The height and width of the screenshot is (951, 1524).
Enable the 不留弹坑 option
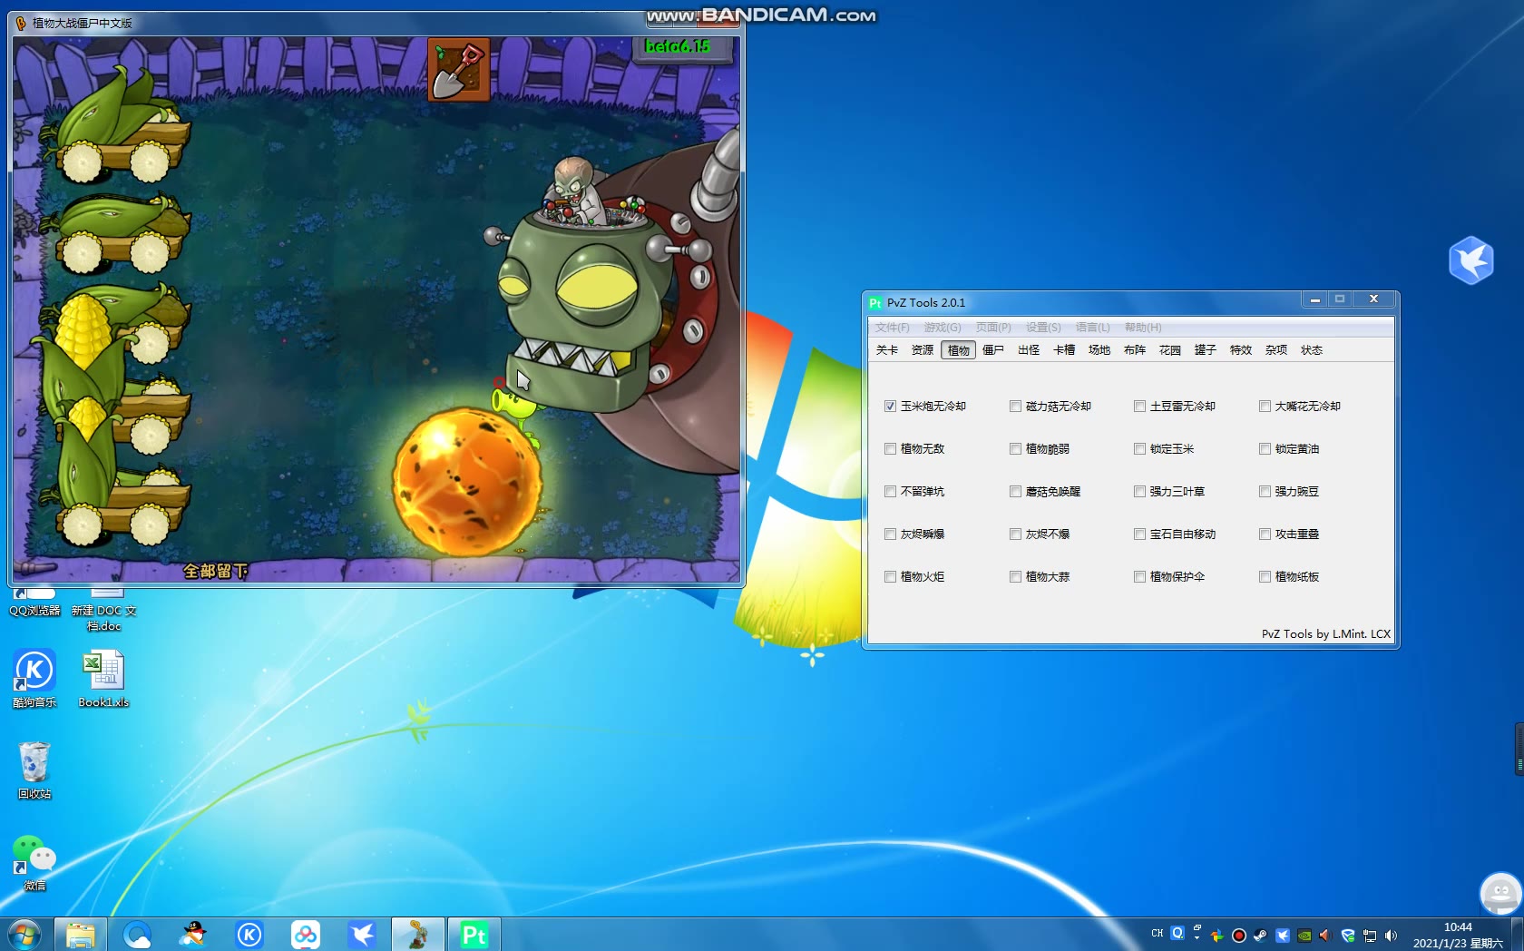890,491
